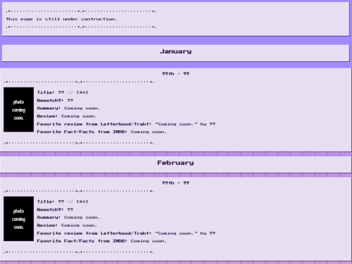Select the Rewatch line under February
Image resolution: width=352 pixels, height=264 pixels.
[55, 209]
